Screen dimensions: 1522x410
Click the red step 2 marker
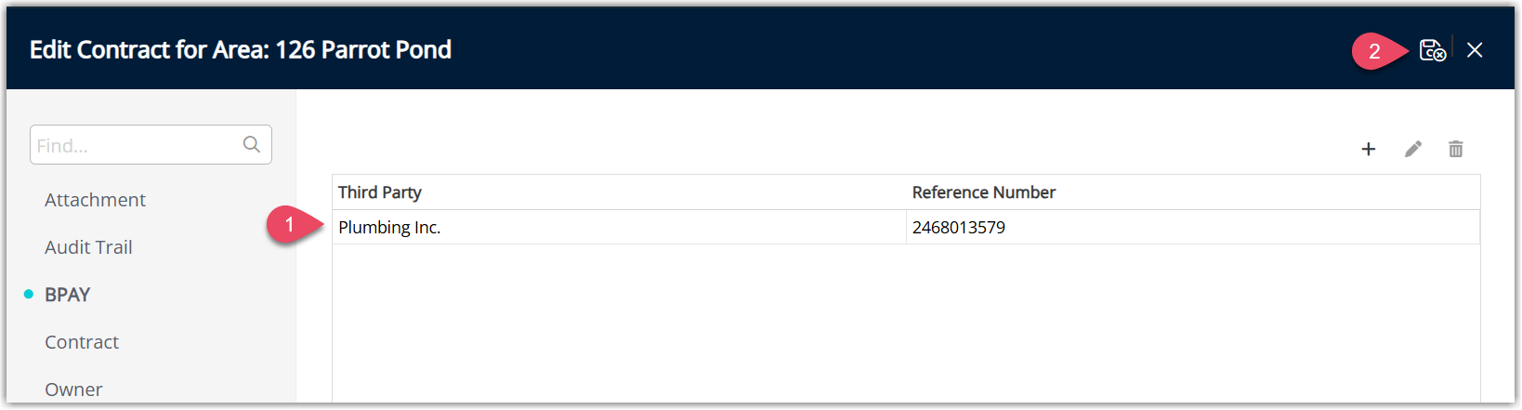pos(1375,51)
